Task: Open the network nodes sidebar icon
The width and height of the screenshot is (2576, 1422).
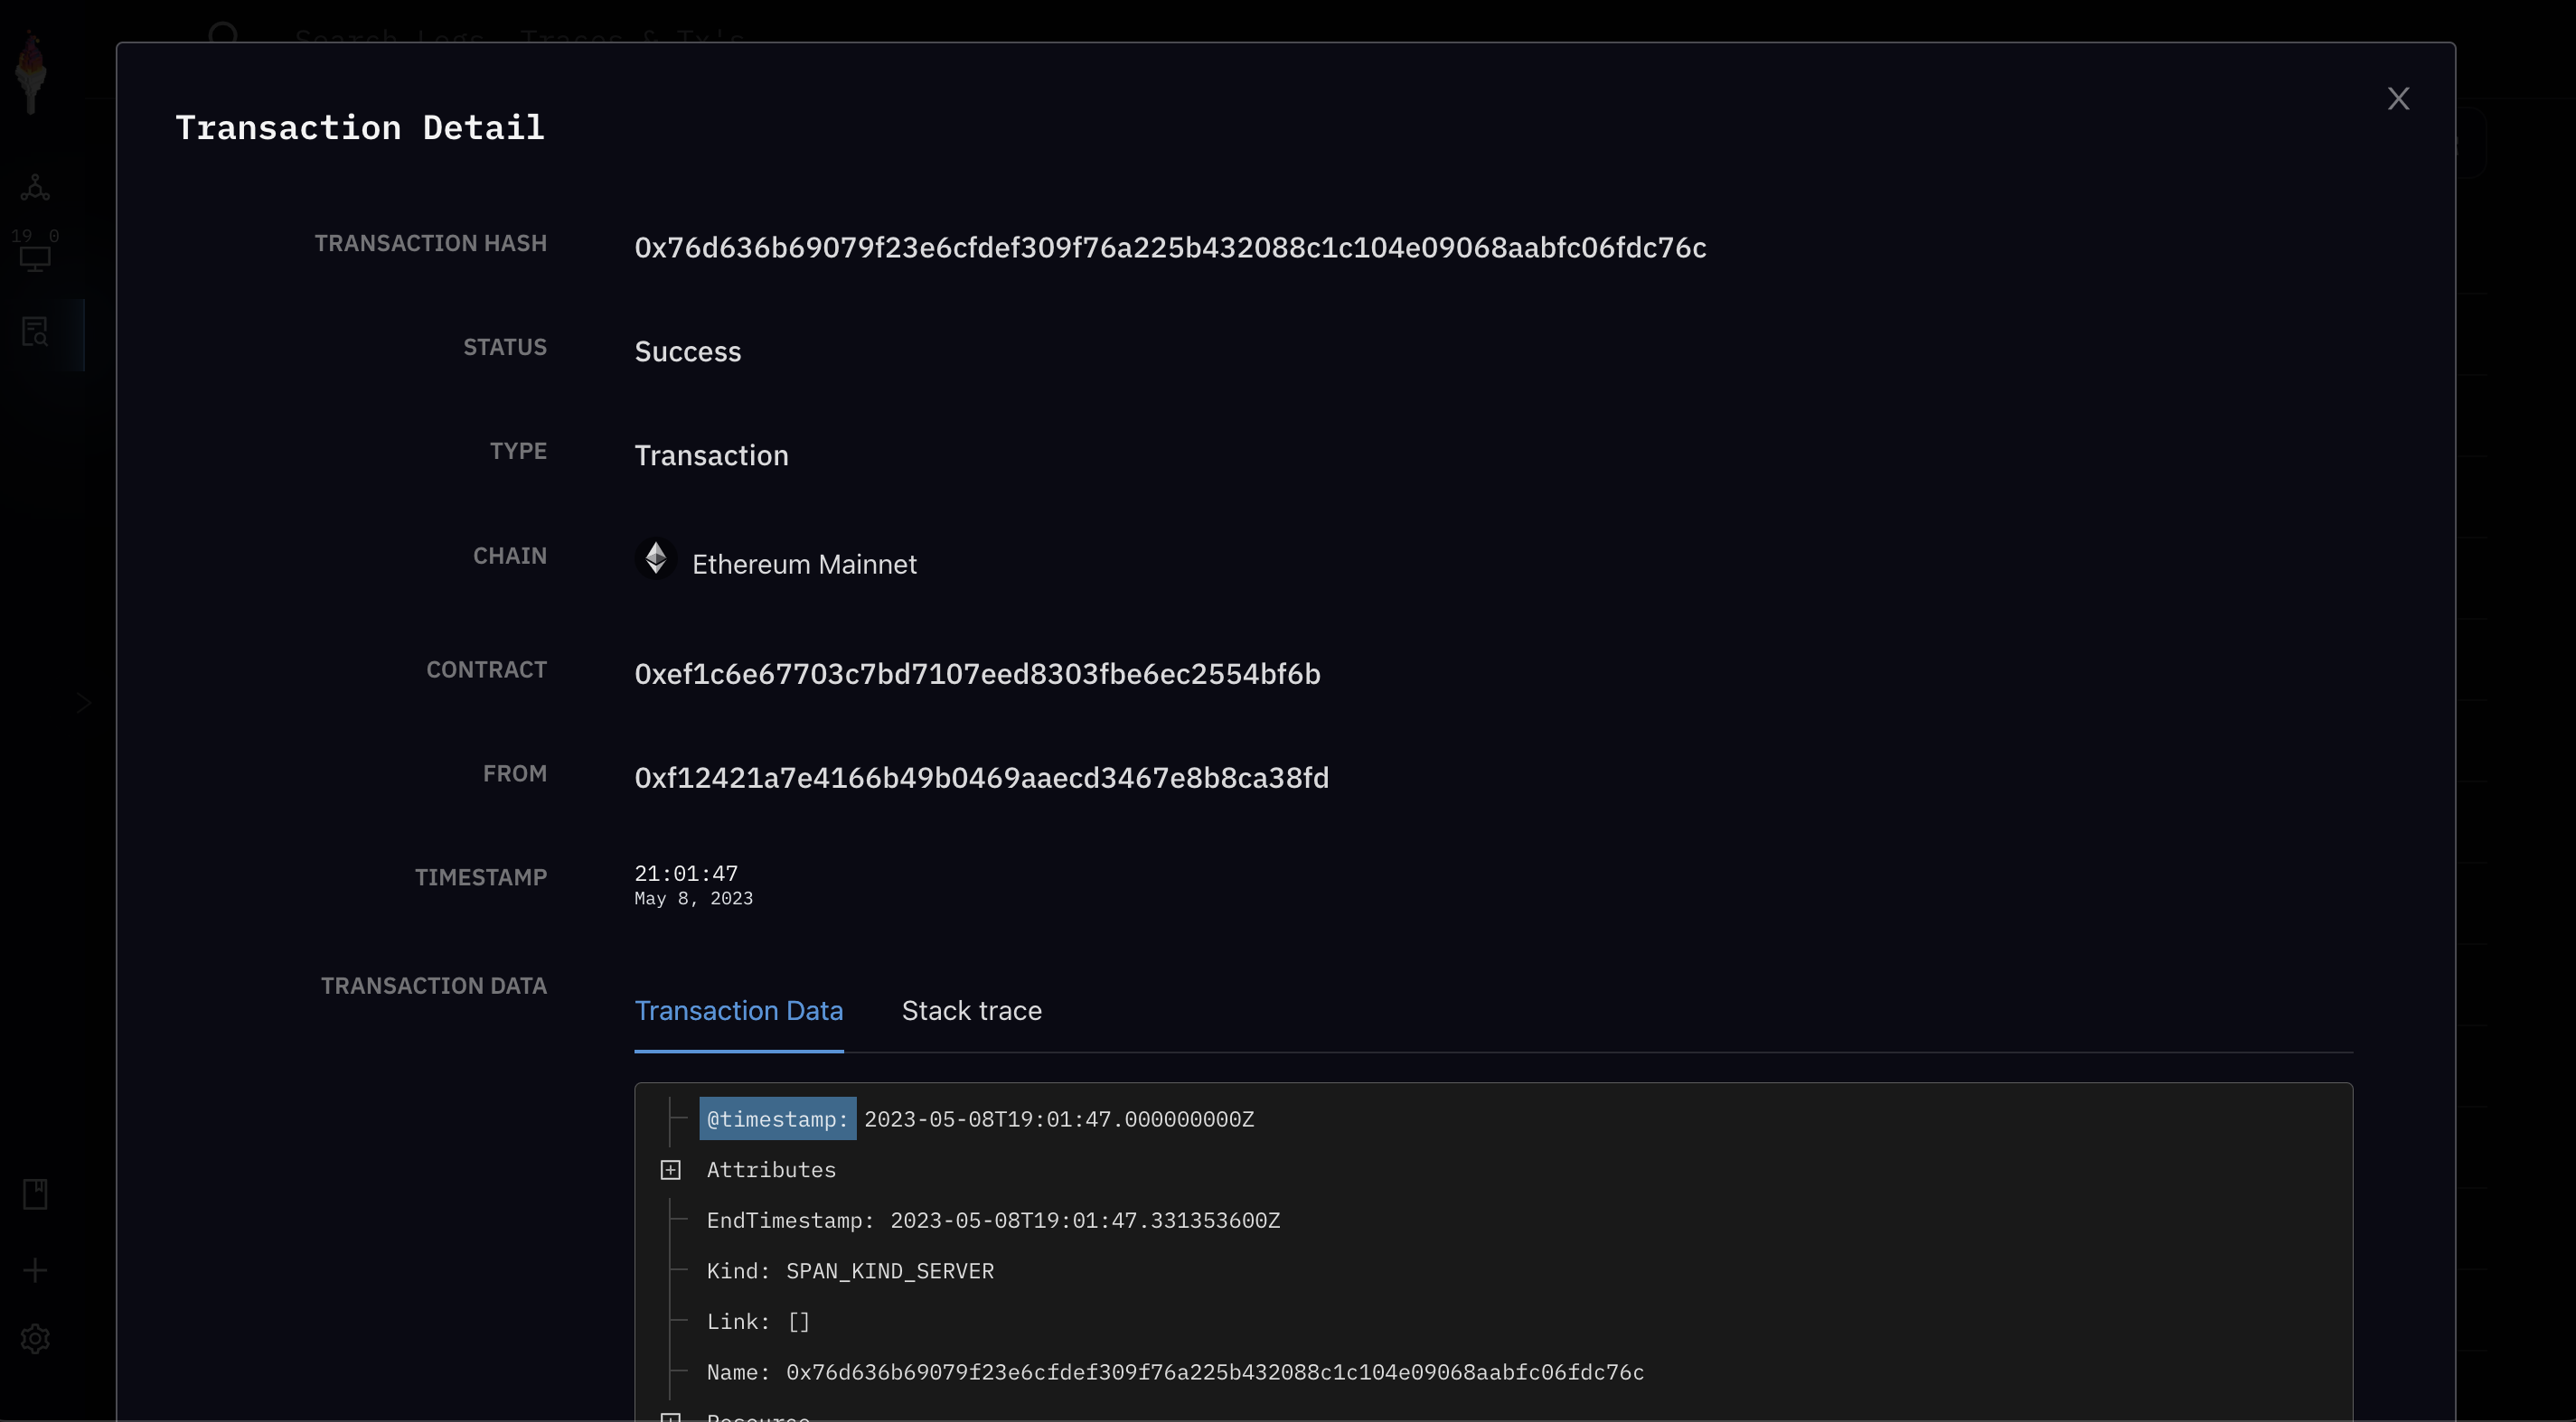Action: point(35,187)
